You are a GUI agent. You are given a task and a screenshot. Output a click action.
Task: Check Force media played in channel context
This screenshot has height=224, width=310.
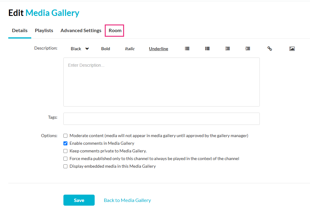click(x=66, y=159)
